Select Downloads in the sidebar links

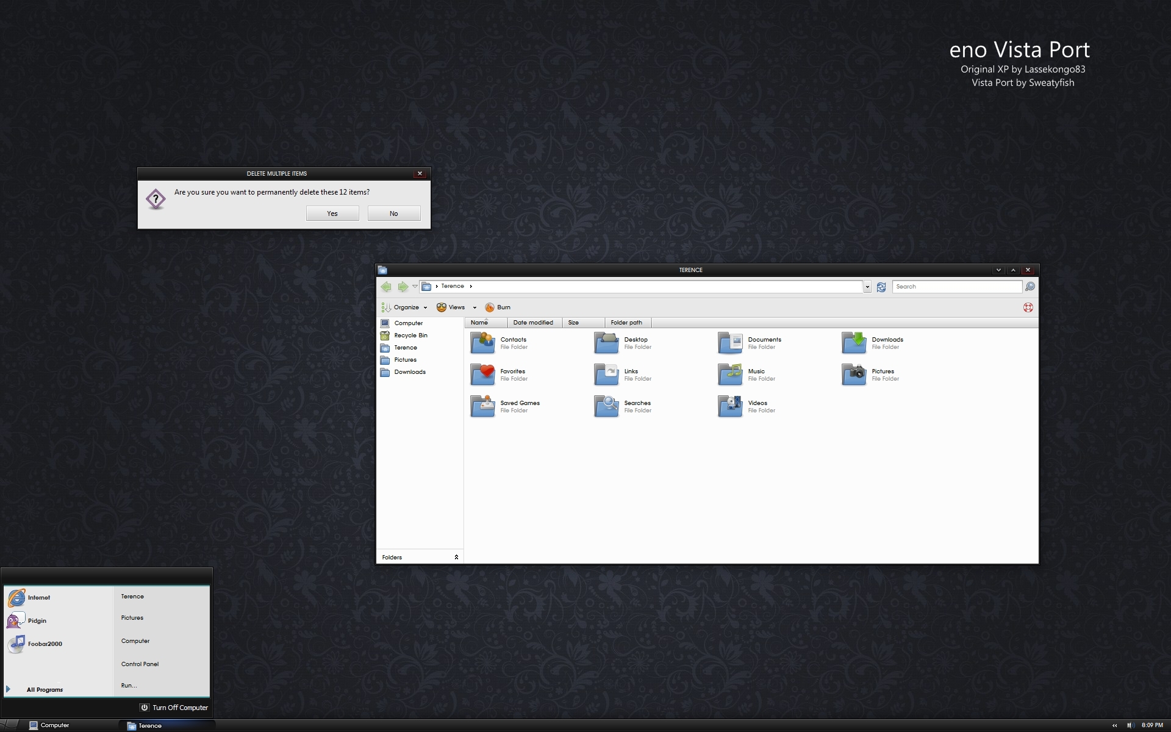[403, 372]
